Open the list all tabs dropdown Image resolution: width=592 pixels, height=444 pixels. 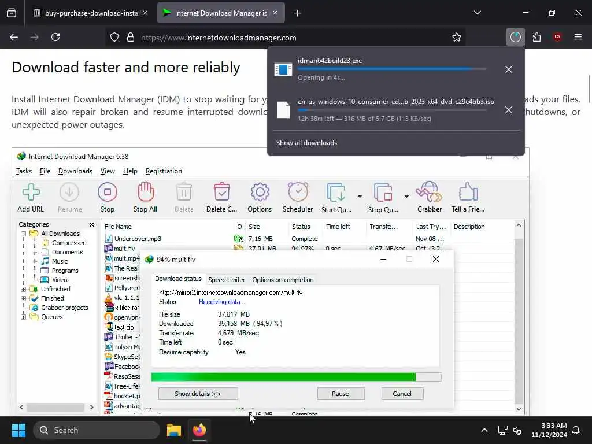pyautogui.click(x=477, y=13)
